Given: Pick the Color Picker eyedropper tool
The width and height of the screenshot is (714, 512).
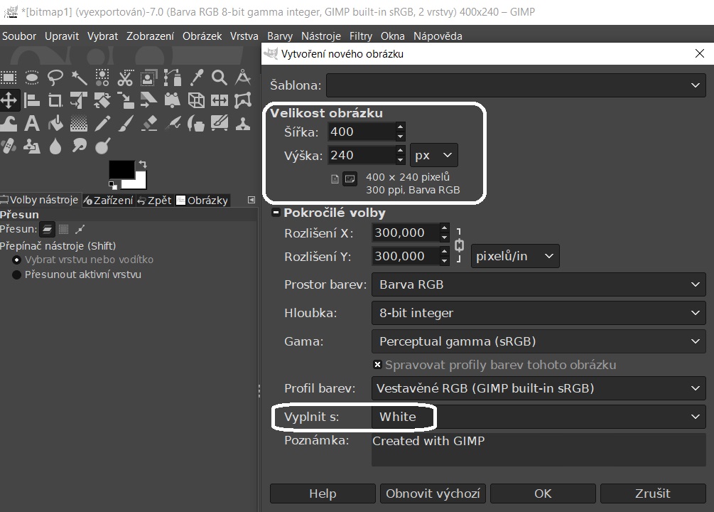Looking at the screenshot, I should coord(196,78).
